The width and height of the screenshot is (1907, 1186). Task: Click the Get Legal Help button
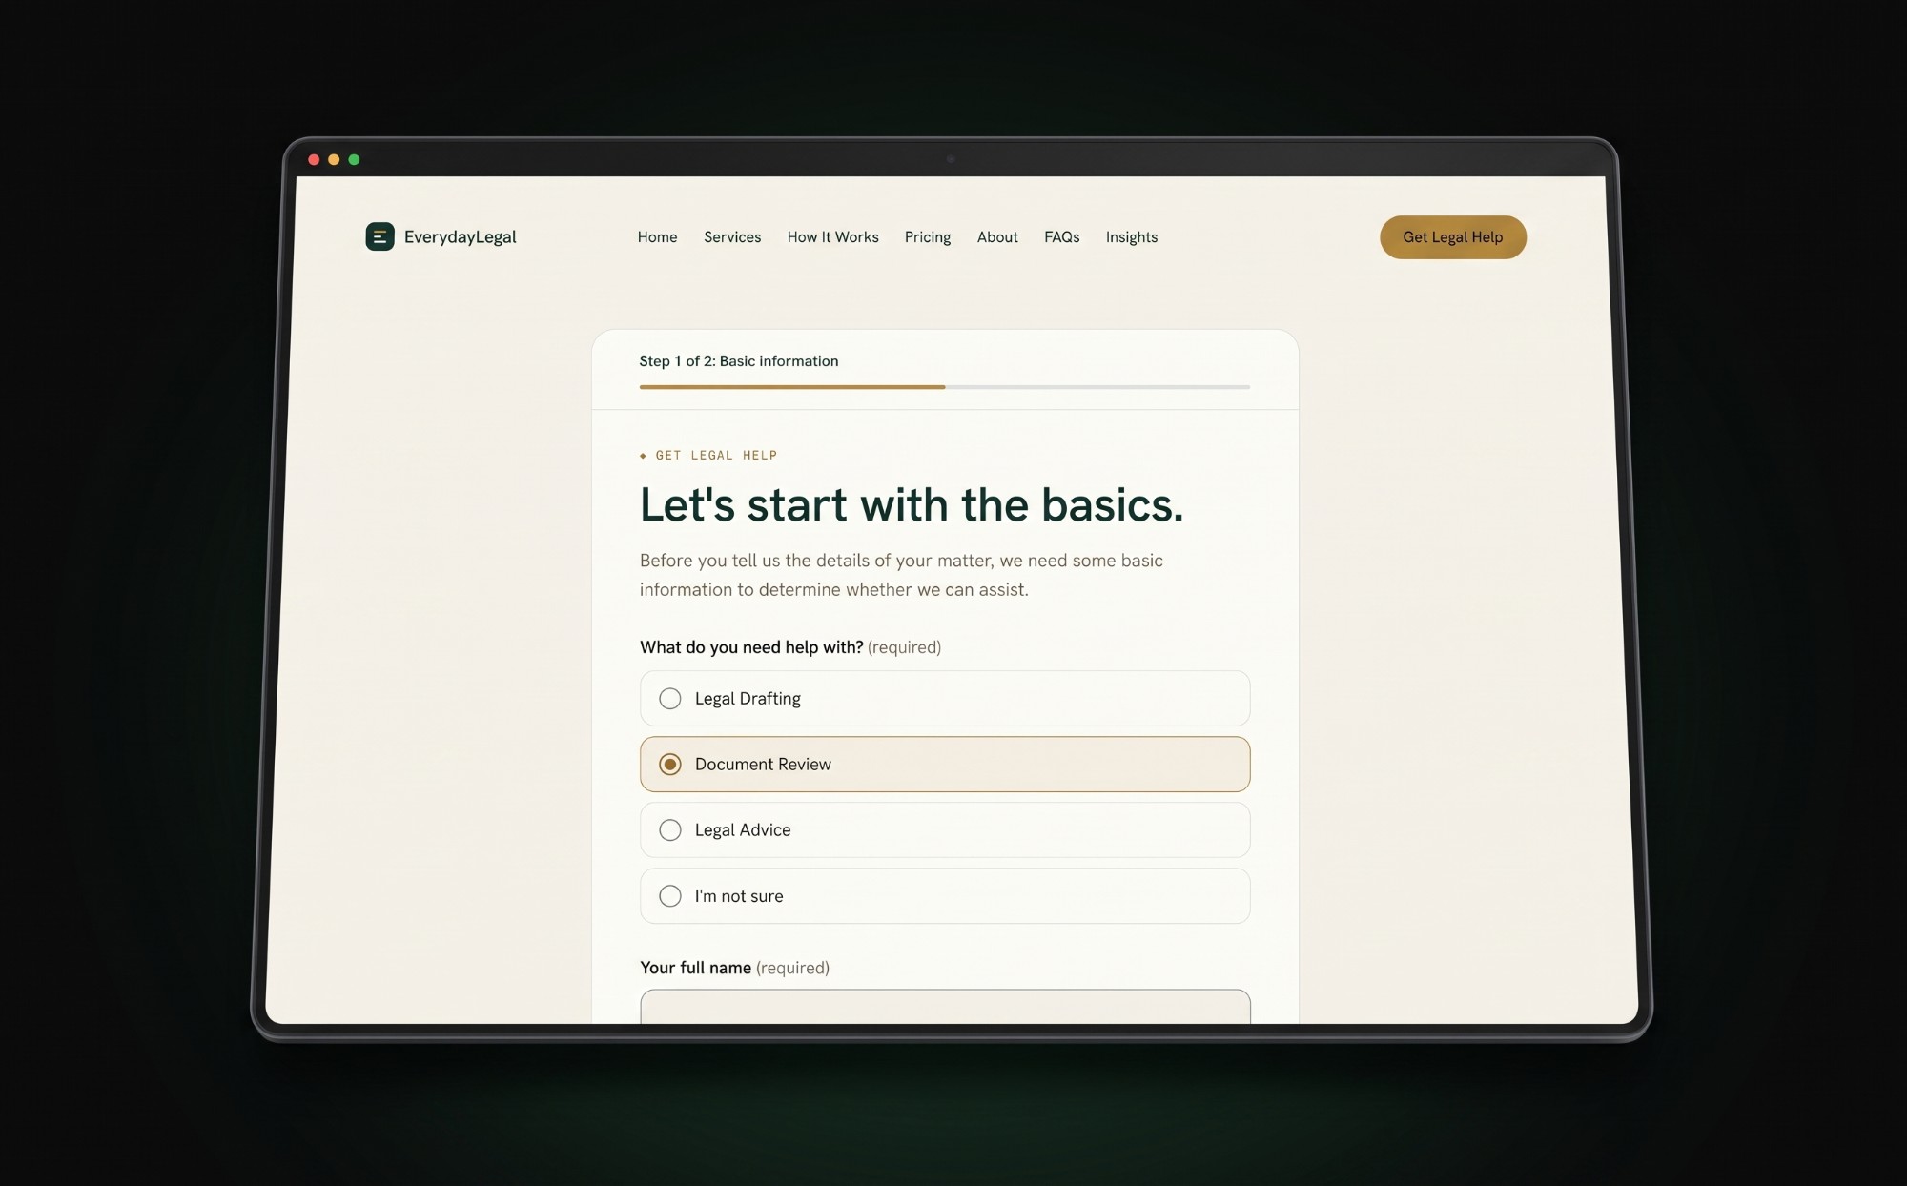pos(1452,236)
